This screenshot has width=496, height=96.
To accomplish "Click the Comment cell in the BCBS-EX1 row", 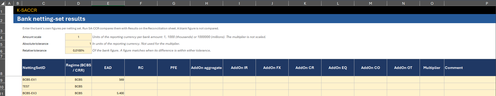I will pos(470,80).
